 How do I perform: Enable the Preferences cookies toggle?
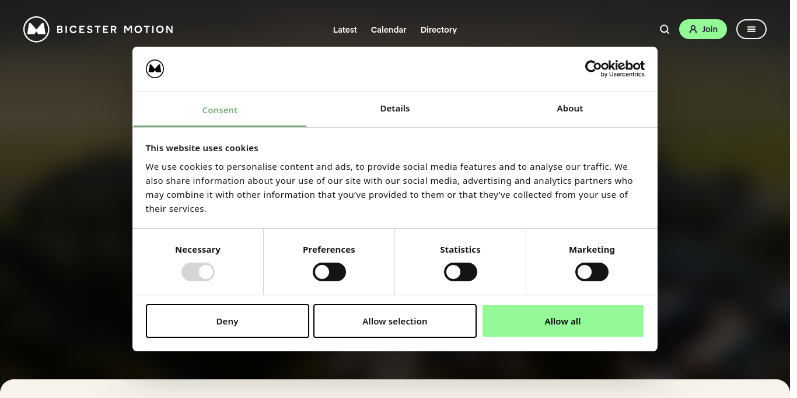[x=329, y=272]
